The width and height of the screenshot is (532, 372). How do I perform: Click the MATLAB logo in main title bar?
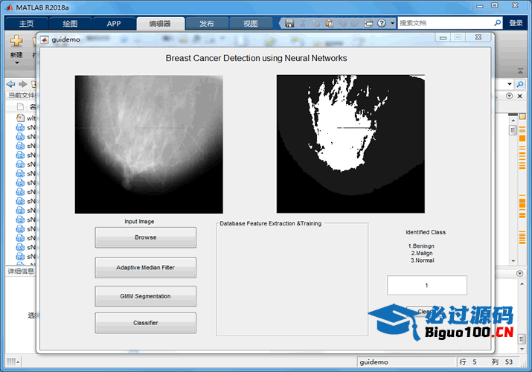[x=9, y=7]
